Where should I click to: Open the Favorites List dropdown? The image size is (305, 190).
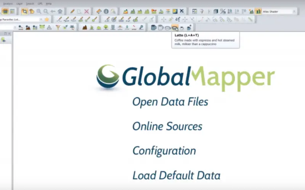[x=21, y=20]
